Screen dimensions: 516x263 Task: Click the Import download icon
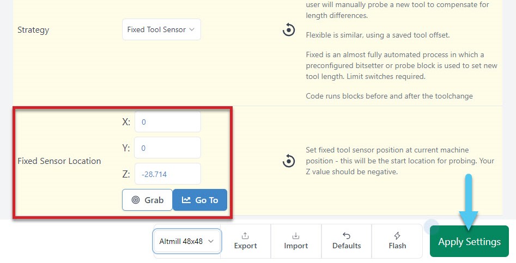(x=296, y=235)
